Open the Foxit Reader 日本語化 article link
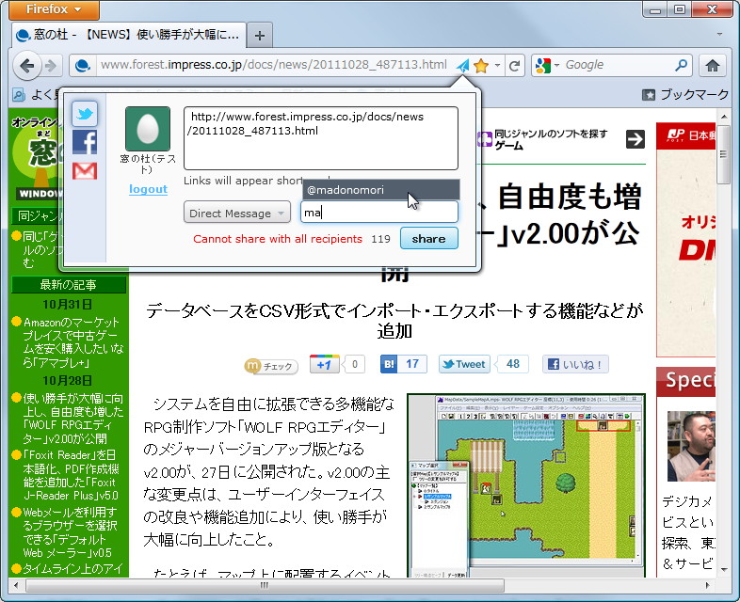This screenshot has width=740, height=602. coord(70,475)
